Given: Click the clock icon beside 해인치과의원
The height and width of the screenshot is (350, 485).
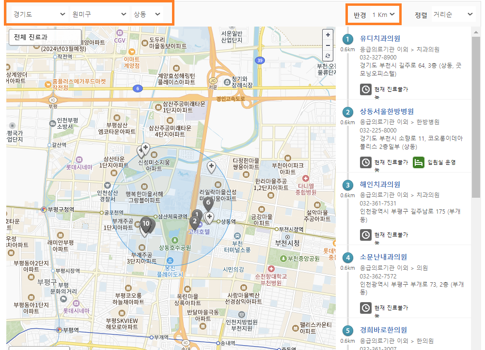Looking at the screenshot, I should pyautogui.click(x=366, y=235).
